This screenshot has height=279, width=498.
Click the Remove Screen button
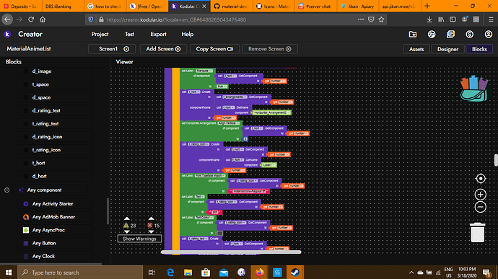(270, 49)
